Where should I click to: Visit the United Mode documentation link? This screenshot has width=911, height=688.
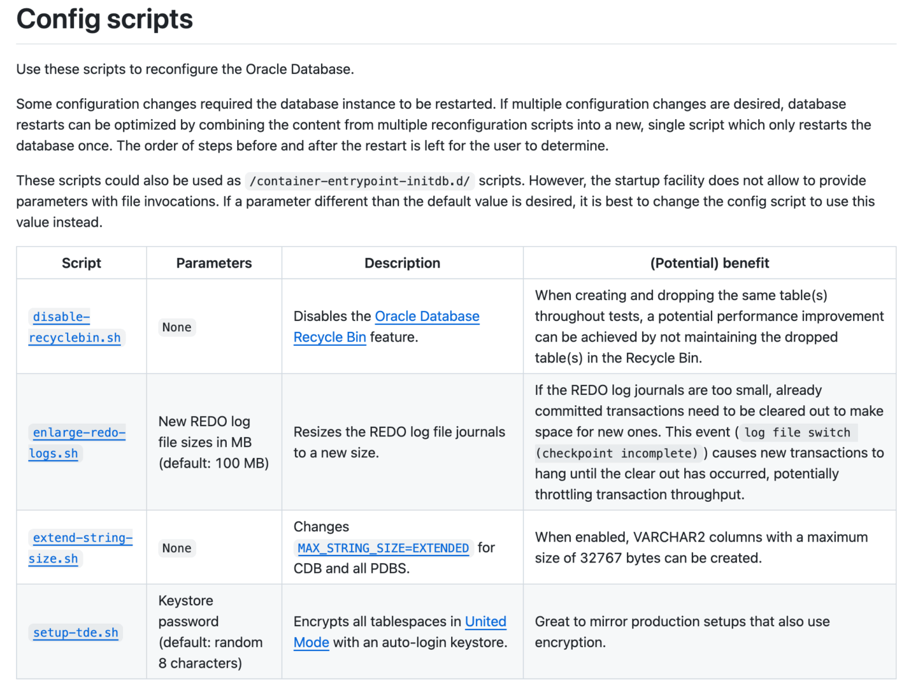(x=485, y=622)
